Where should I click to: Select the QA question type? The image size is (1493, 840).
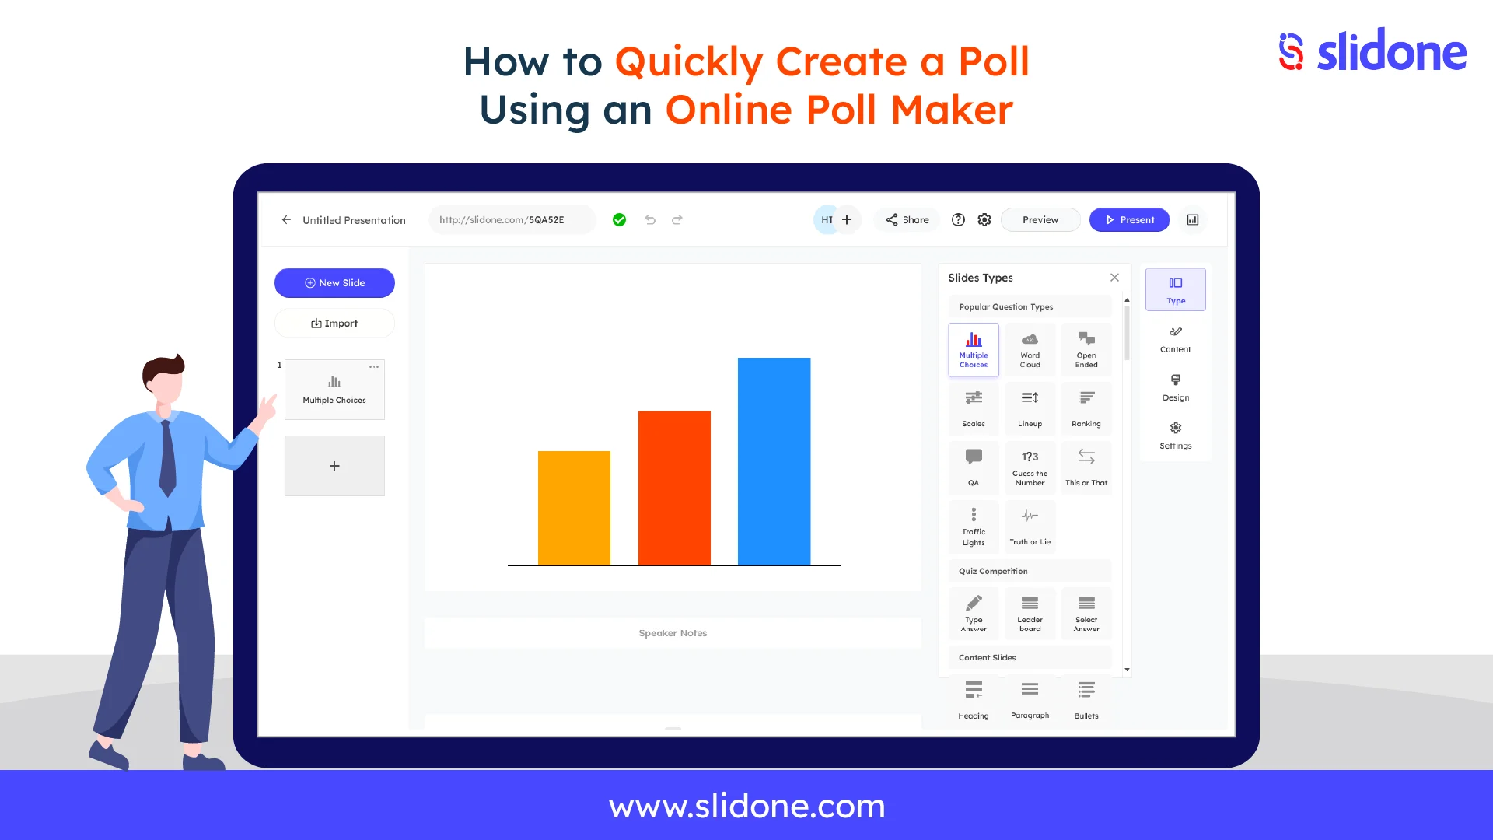click(973, 467)
